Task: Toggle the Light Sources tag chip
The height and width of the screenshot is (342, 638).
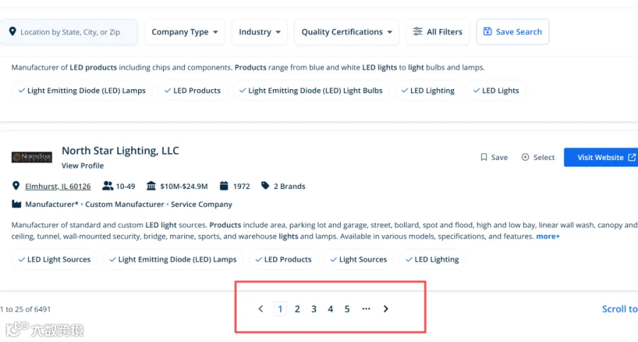Action: (359, 259)
